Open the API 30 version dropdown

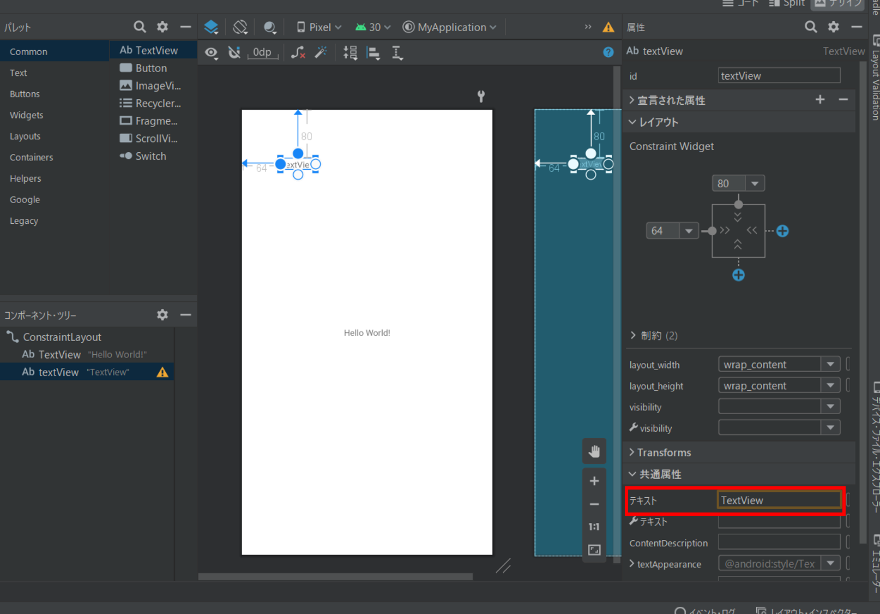click(x=372, y=27)
